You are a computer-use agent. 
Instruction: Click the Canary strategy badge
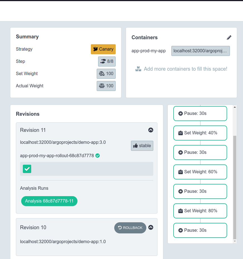click(103, 49)
